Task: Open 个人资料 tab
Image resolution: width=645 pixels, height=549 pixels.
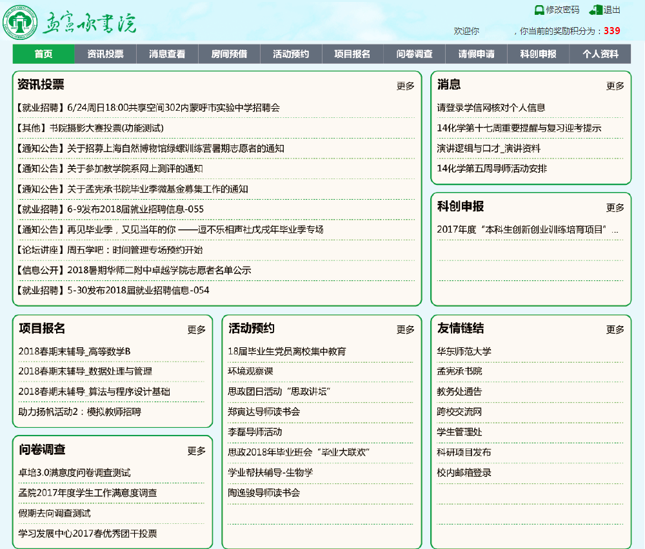Action: (x=600, y=54)
